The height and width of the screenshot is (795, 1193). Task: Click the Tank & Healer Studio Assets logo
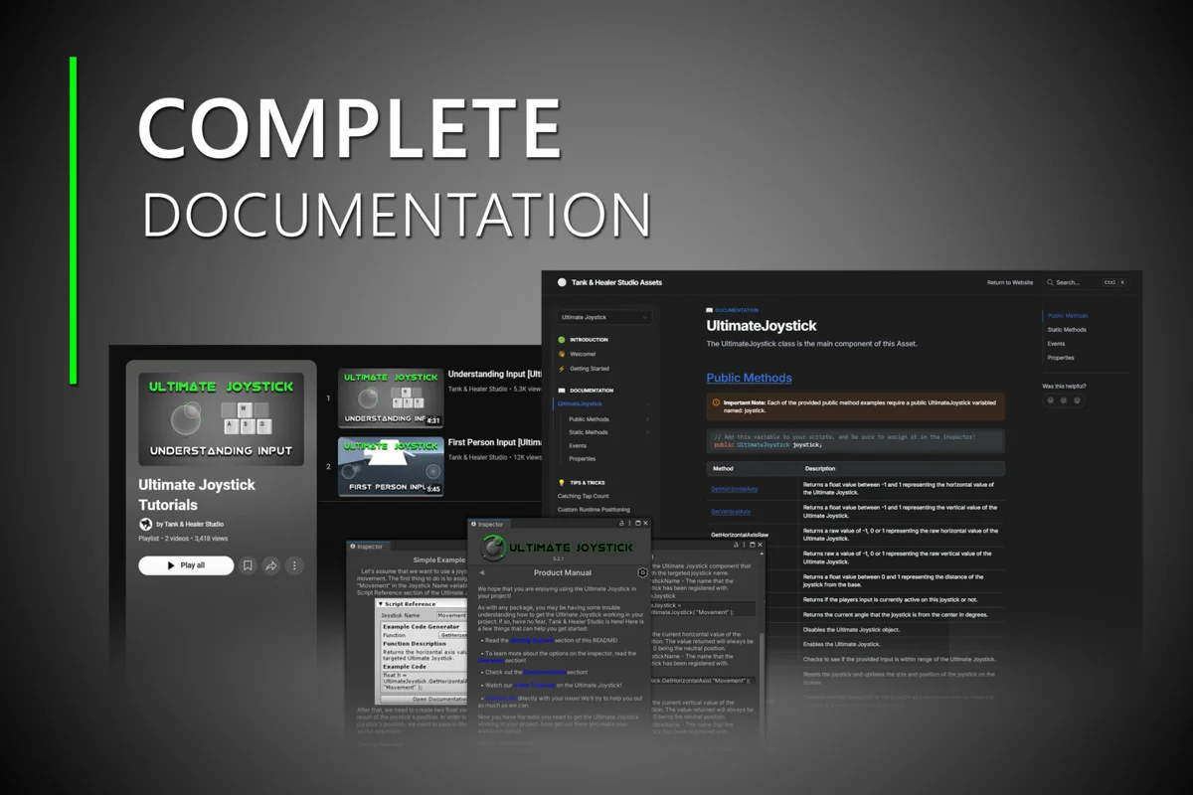[562, 282]
